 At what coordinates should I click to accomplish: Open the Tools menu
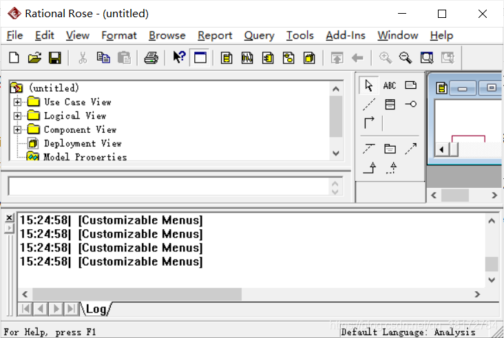(300, 35)
